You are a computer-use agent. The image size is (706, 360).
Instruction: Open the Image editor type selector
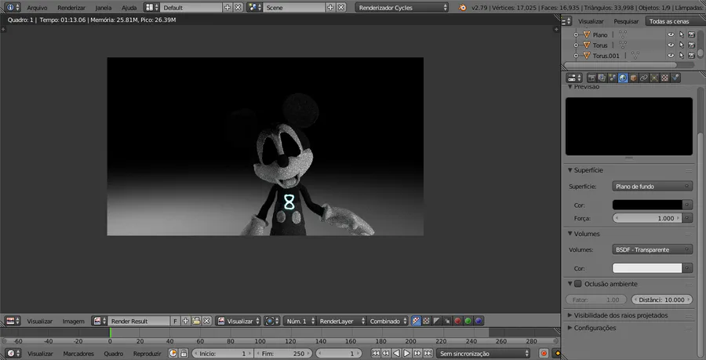[x=13, y=322]
